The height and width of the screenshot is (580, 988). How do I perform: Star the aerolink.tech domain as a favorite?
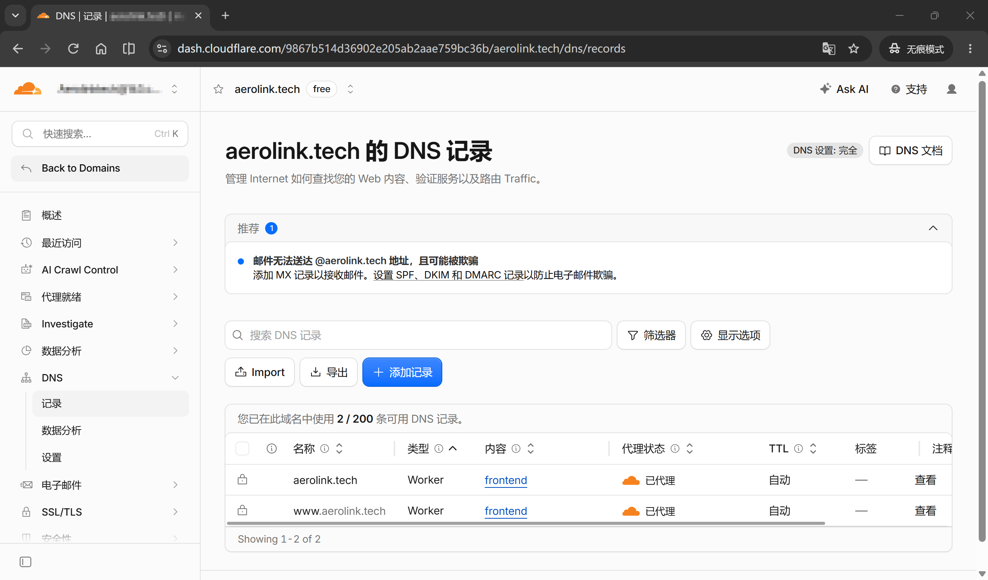(218, 89)
